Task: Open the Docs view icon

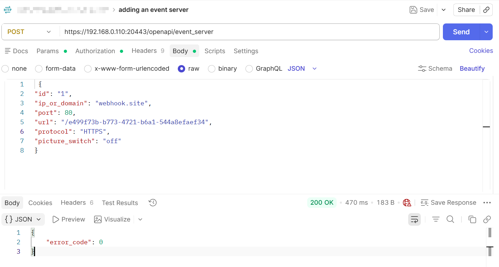Action: (8, 51)
